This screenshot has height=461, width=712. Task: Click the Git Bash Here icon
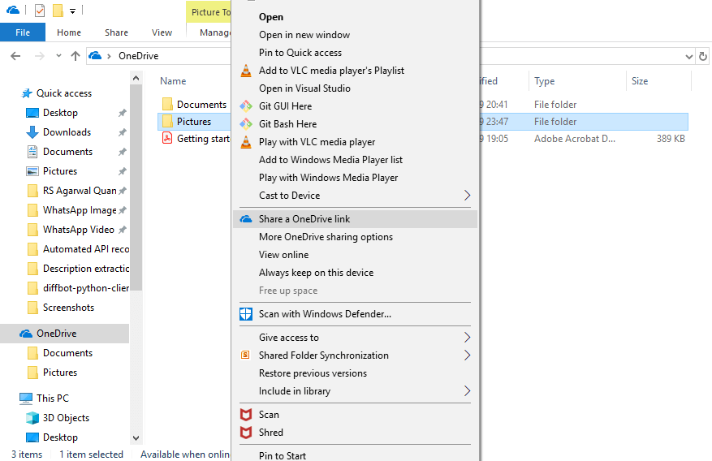point(246,124)
